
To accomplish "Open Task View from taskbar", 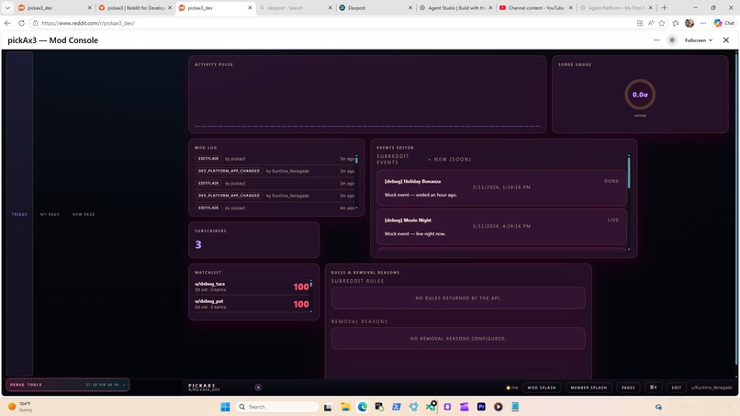I will [328, 407].
